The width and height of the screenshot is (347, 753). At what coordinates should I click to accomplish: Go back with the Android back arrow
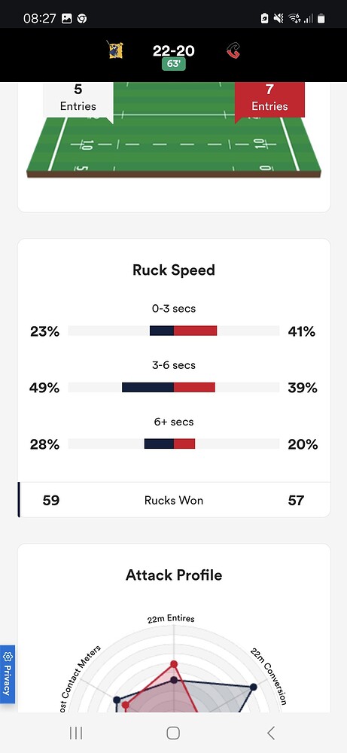(x=271, y=733)
